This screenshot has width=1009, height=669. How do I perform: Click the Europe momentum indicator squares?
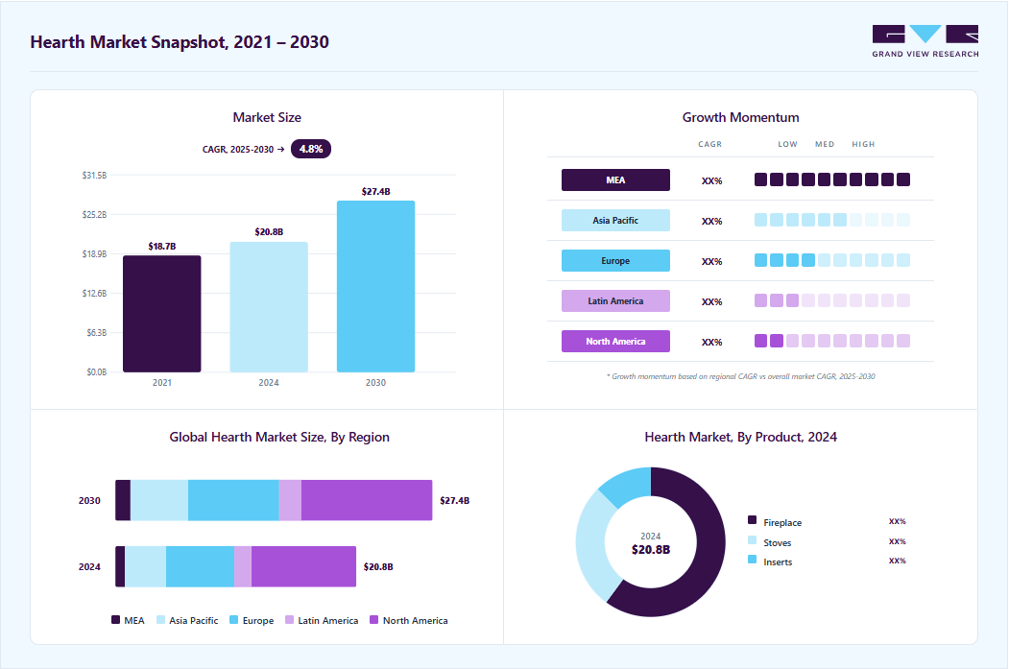[832, 260]
